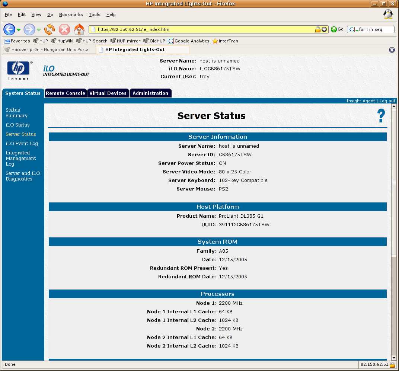The height and width of the screenshot is (371, 399).
Task: Open the InterTran bookmark
Action: [x=226, y=41]
